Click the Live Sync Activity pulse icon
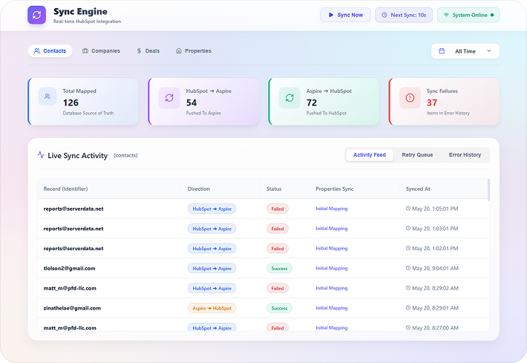The width and height of the screenshot is (527, 363). click(x=41, y=155)
